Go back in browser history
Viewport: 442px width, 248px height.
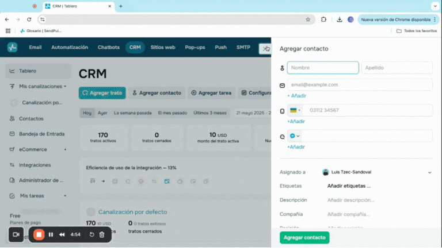pos(7,20)
